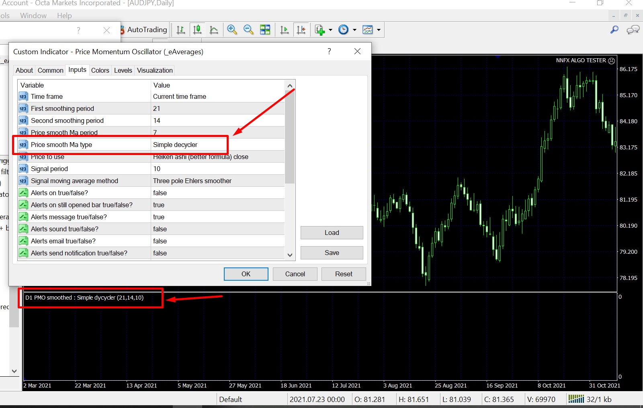Switch to candlestick chart view
Image resolution: width=643 pixels, height=408 pixels.
pyautogui.click(x=197, y=30)
